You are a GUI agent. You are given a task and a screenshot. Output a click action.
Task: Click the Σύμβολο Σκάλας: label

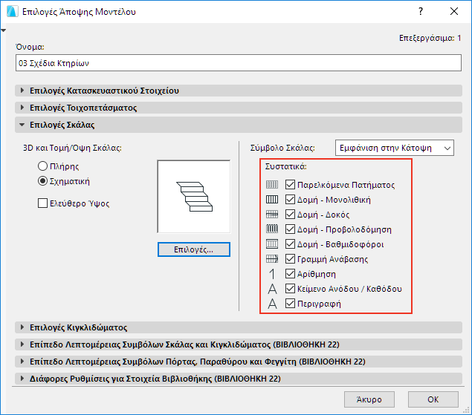pos(282,148)
